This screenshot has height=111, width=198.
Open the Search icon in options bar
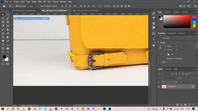(185, 6)
